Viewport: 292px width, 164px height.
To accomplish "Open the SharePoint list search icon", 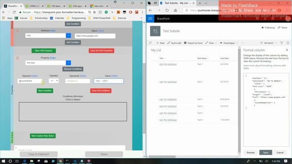I will tap(150, 43).
